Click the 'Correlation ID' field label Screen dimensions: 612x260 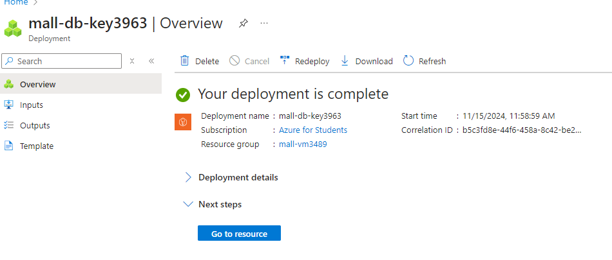coord(427,130)
